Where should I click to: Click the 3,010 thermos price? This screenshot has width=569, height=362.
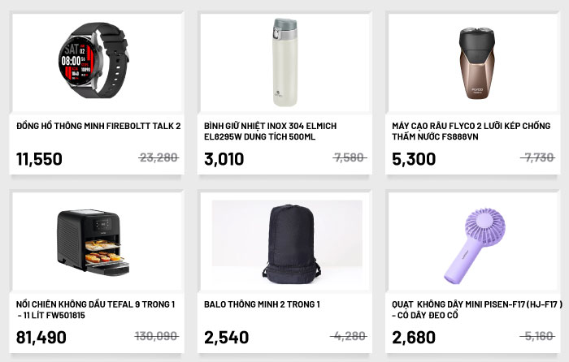[x=224, y=159]
